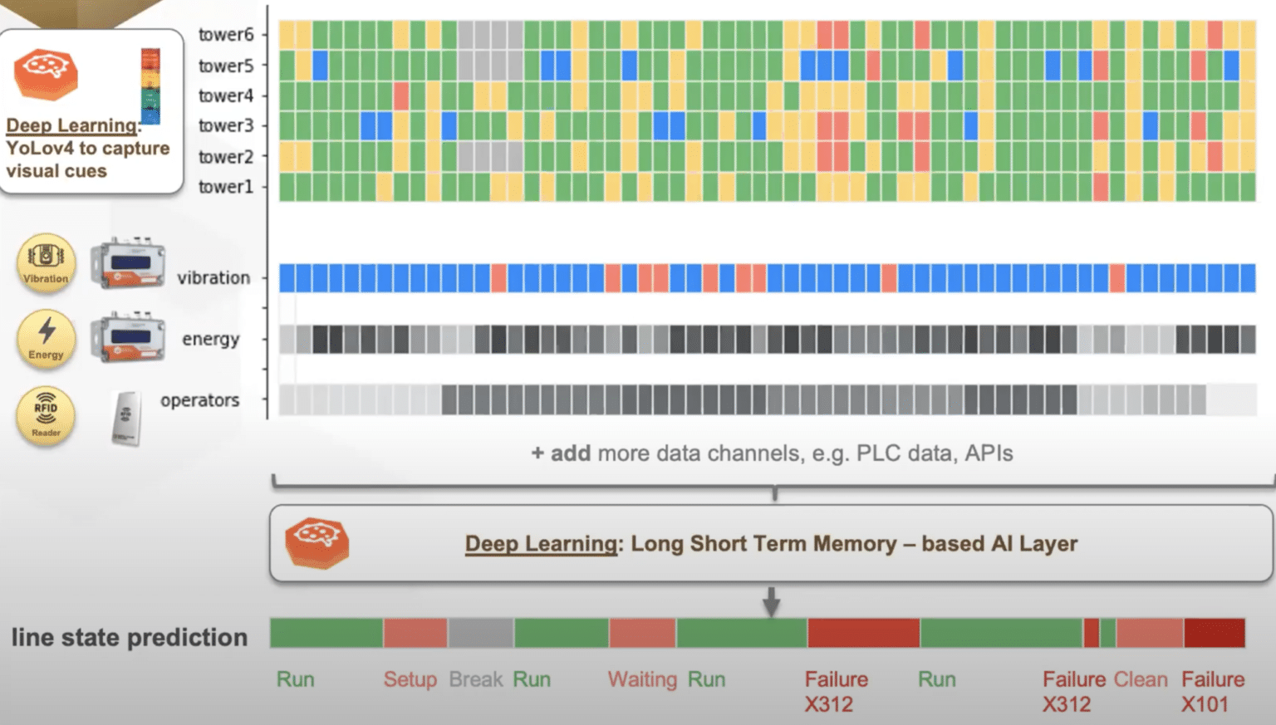Click the round Energy lightning icon
This screenshot has height=725, width=1276.
click(46, 339)
